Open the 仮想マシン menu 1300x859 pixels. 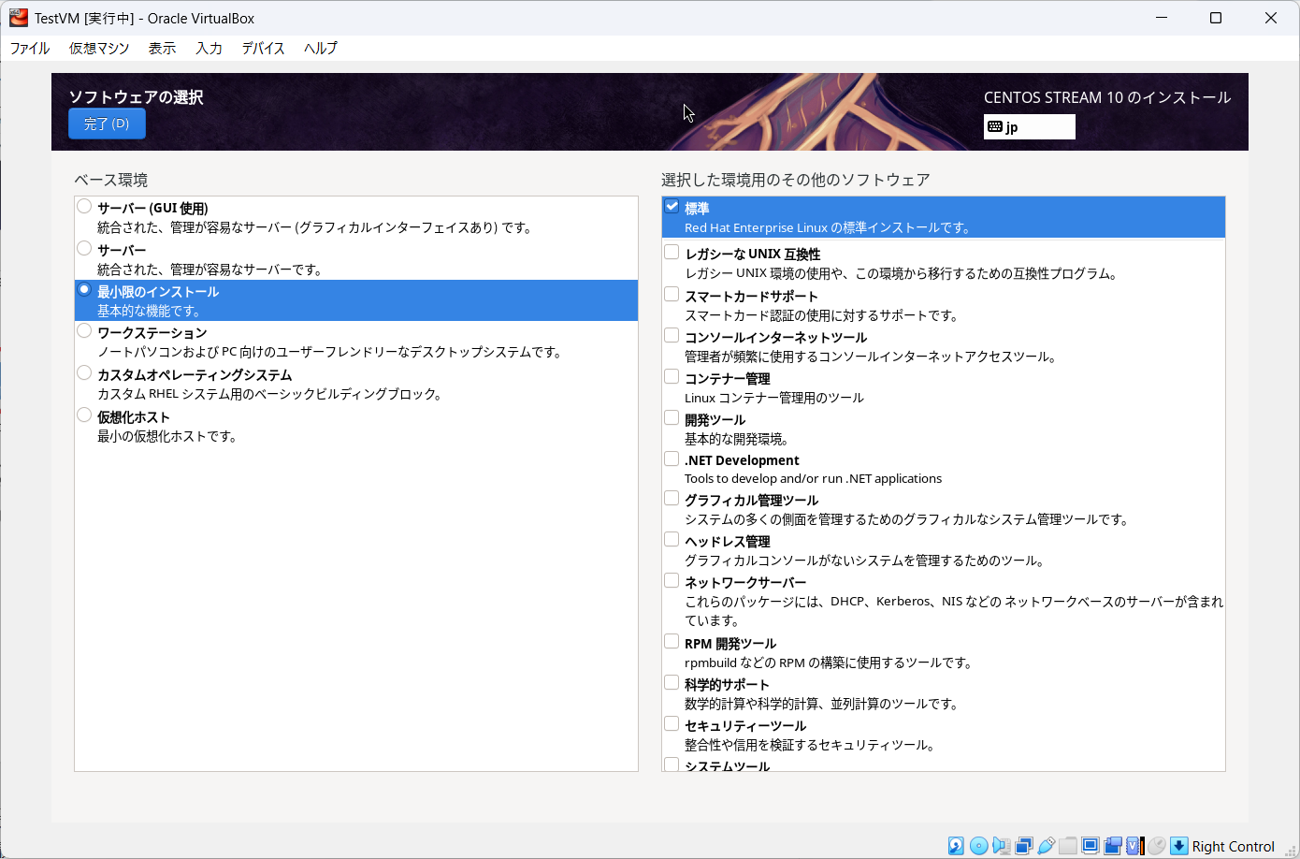tap(99, 49)
